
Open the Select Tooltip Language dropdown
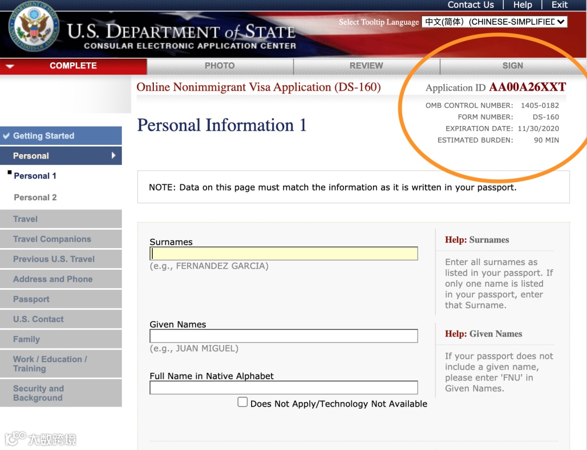(494, 22)
